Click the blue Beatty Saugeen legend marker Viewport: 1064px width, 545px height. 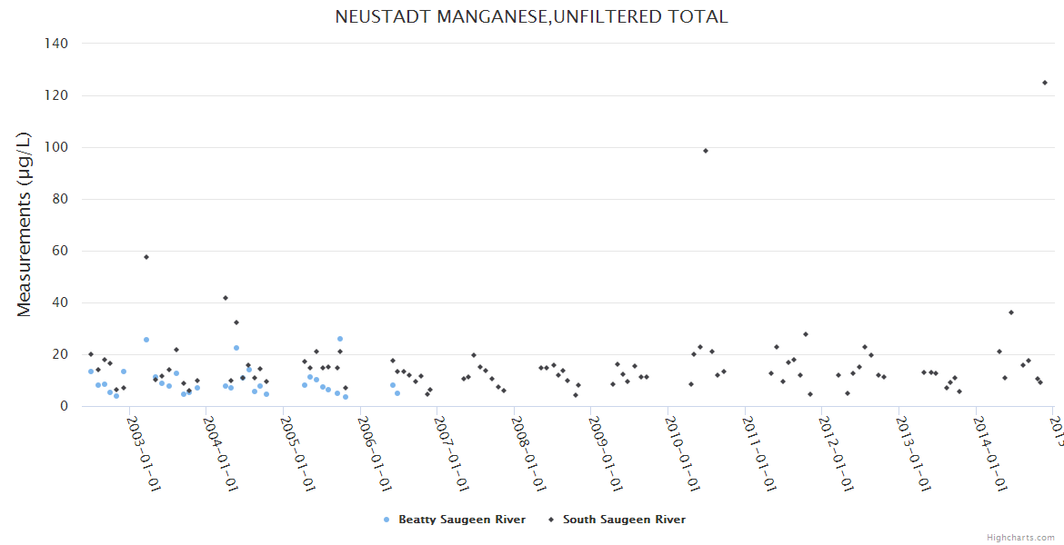coord(386,520)
